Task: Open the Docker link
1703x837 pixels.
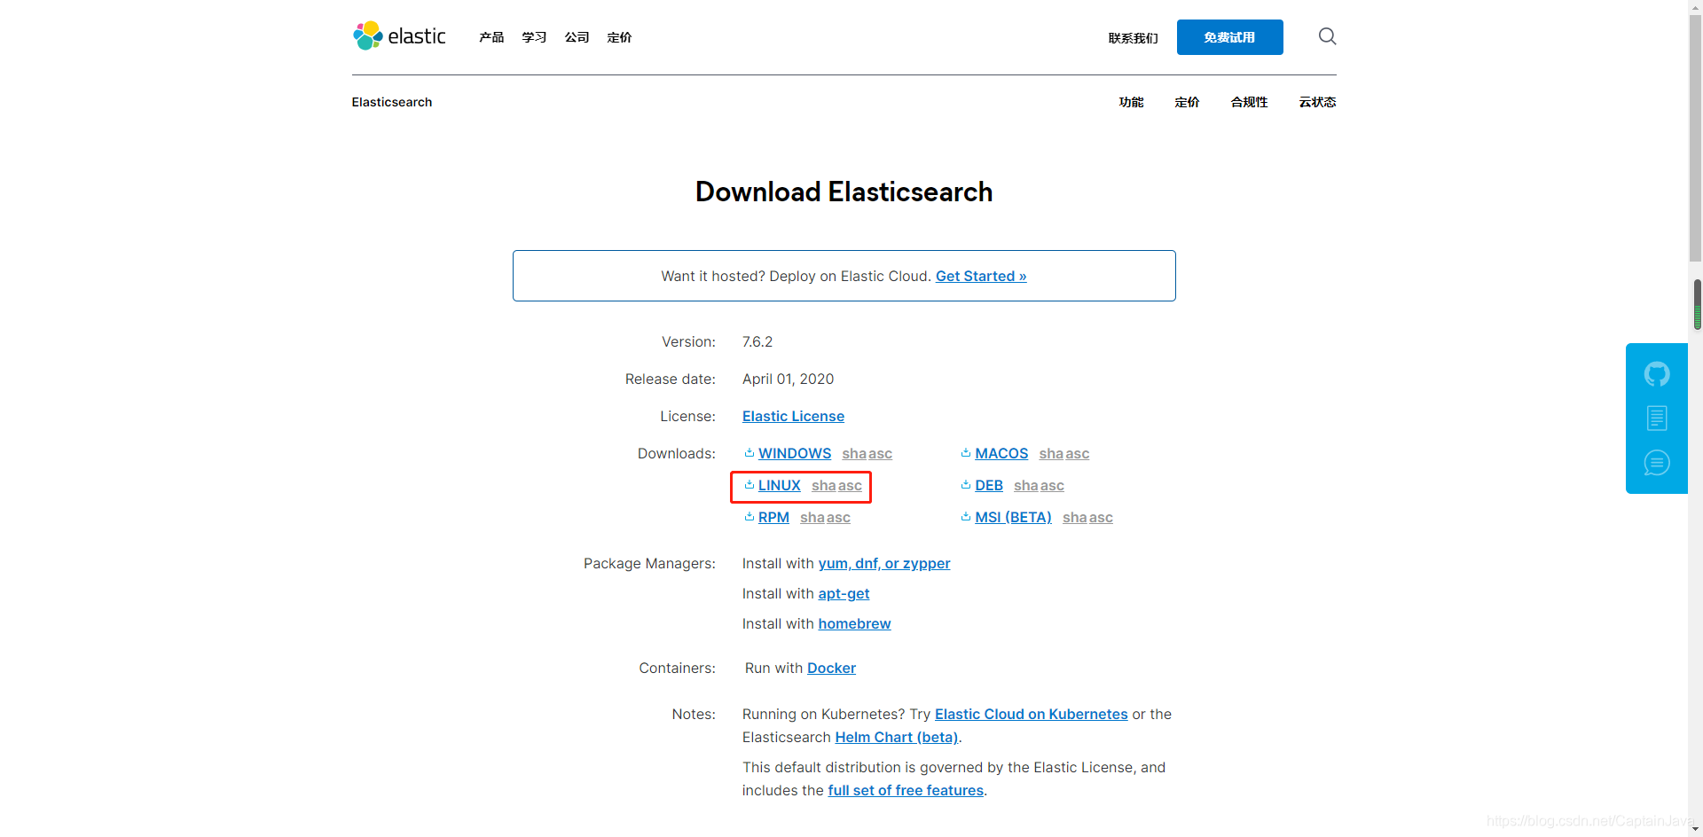Action: coord(831,668)
